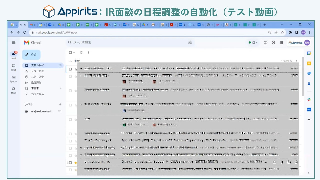Delete the hovered starred email
The height and width of the screenshot is (180, 320).
tap(282, 162)
